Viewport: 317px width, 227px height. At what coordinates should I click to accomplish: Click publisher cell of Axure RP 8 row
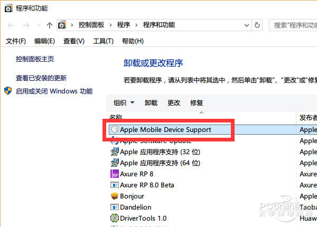point(308,174)
